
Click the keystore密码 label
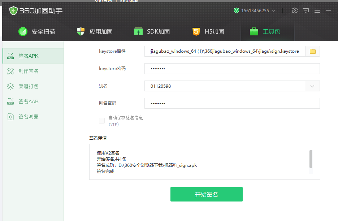coord(112,69)
